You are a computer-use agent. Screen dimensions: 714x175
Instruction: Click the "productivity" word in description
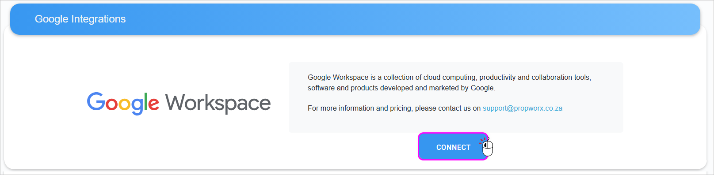[497, 78]
